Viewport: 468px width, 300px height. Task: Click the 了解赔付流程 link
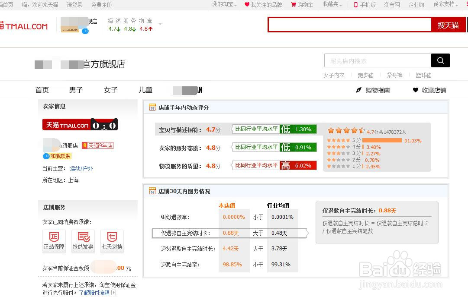click(x=94, y=293)
